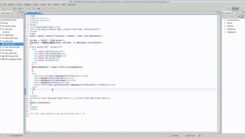Select $strSQL in Outline
245x138 pixels.
pos(230,26)
